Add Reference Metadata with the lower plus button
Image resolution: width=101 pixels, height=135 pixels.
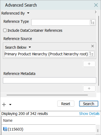(x=89, y=88)
